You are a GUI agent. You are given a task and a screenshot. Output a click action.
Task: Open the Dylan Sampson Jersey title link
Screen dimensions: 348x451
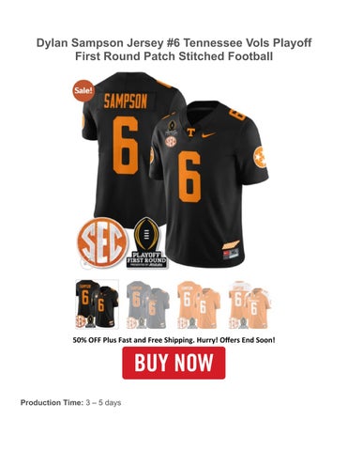click(174, 50)
